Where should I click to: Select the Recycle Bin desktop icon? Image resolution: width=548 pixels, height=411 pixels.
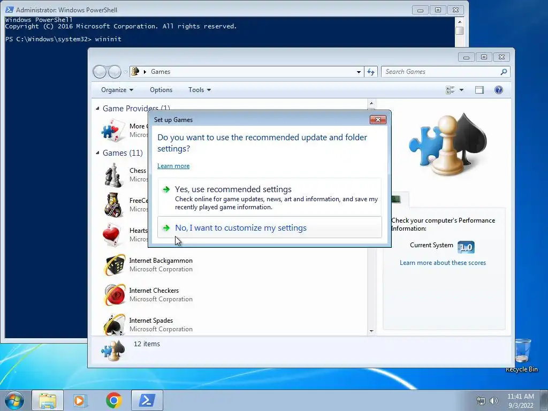tap(522, 355)
